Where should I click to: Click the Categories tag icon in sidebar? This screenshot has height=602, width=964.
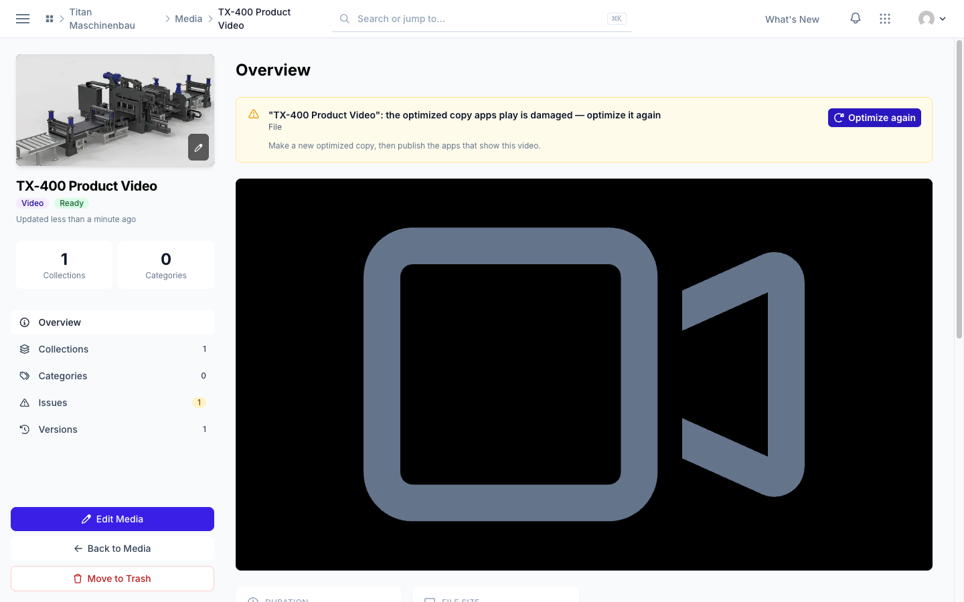pos(25,376)
